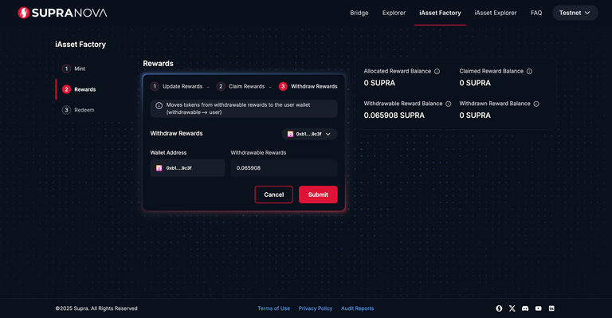Click step 2 circle for Claim Rewards
This screenshot has height=318, width=612.
pos(221,86)
